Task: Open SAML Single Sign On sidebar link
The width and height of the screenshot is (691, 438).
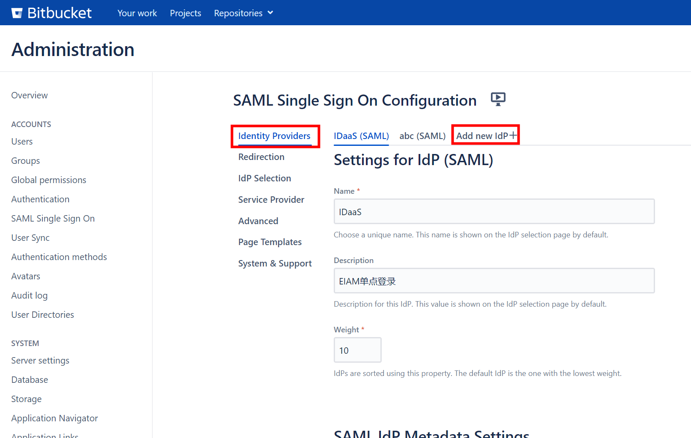Action: (53, 219)
